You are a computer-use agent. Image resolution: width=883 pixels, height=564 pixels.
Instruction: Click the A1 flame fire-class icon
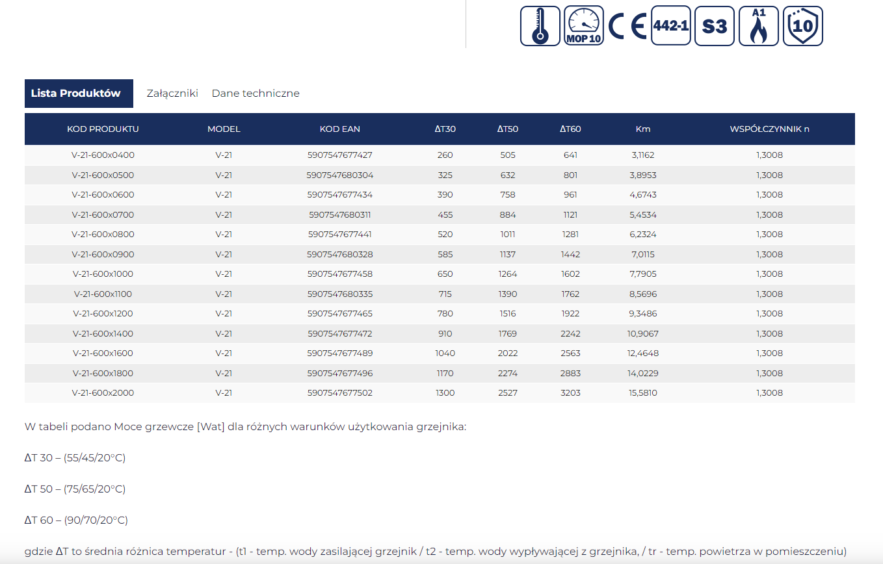pyautogui.click(x=758, y=26)
